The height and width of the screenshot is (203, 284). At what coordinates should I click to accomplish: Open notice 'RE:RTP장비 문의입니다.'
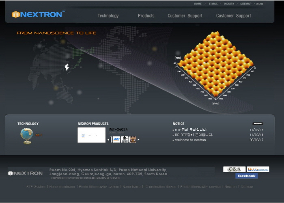194,135
